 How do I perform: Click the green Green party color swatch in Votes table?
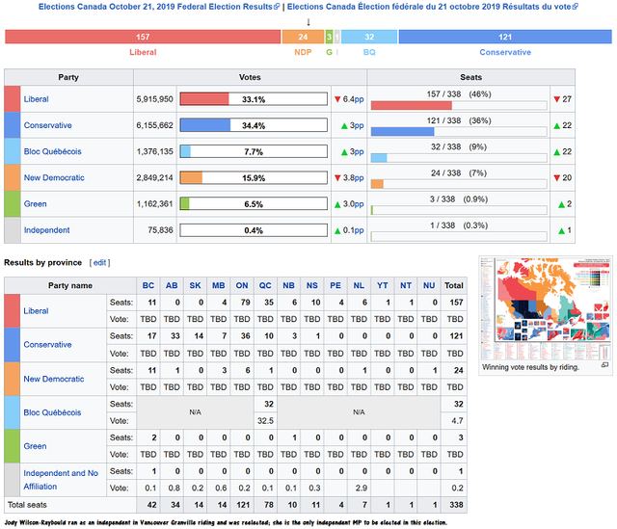pyautogui.click(x=13, y=203)
